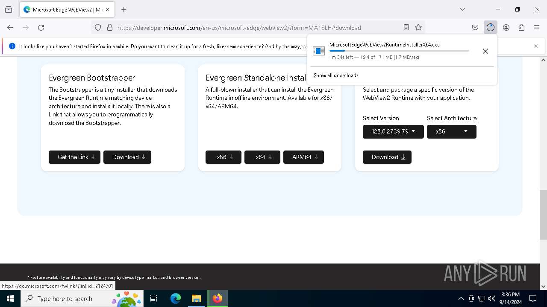Select the Microsoft Edge WebView2 tab
Viewport: 547px width, 307px height.
pos(66,9)
